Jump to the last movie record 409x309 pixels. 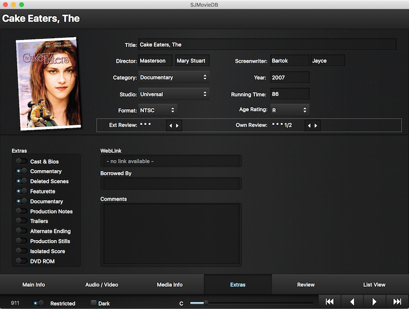(x=397, y=302)
